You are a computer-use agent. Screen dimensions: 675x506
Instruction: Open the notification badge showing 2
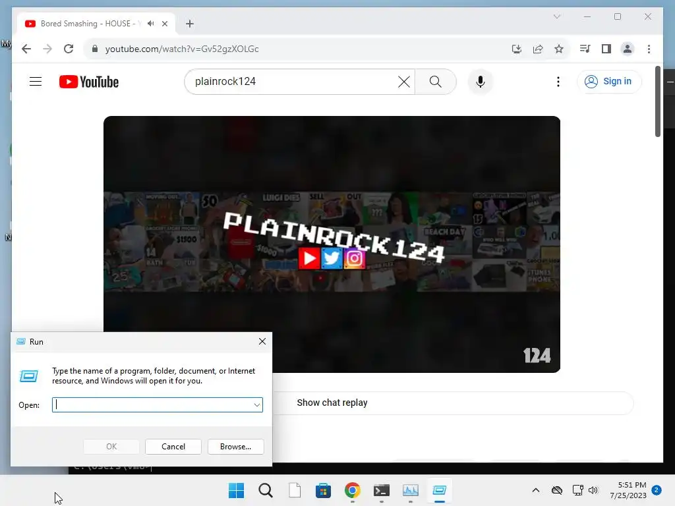(657, 490)
